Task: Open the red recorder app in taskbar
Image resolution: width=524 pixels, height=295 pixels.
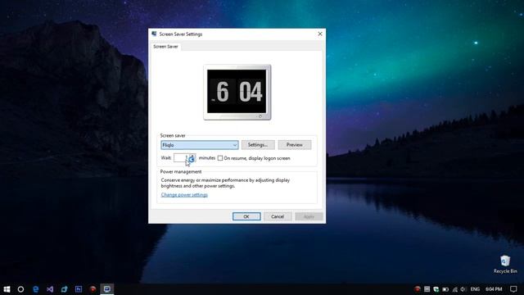Action: pos(93,289)
